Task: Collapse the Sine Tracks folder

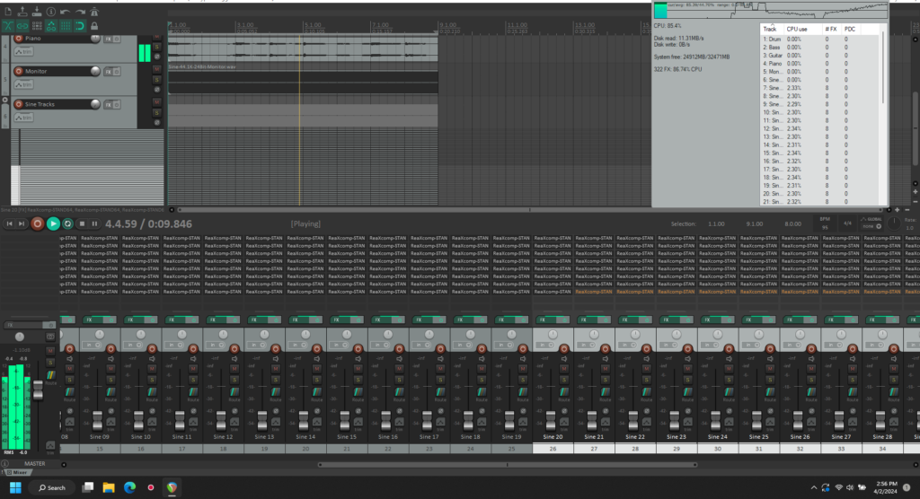Action: (5, 101)
